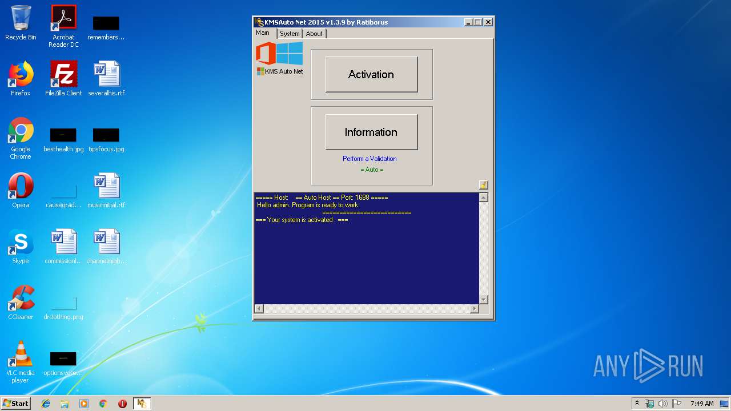Select the commission document icon on the desktop
The image size is (731, 411).
[63, 247]
